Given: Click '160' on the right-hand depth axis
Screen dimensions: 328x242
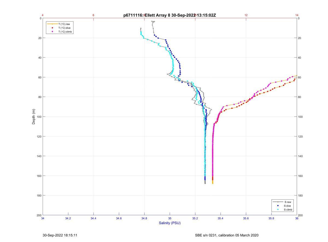Looking at the screenshot, I should click(301, 176).
